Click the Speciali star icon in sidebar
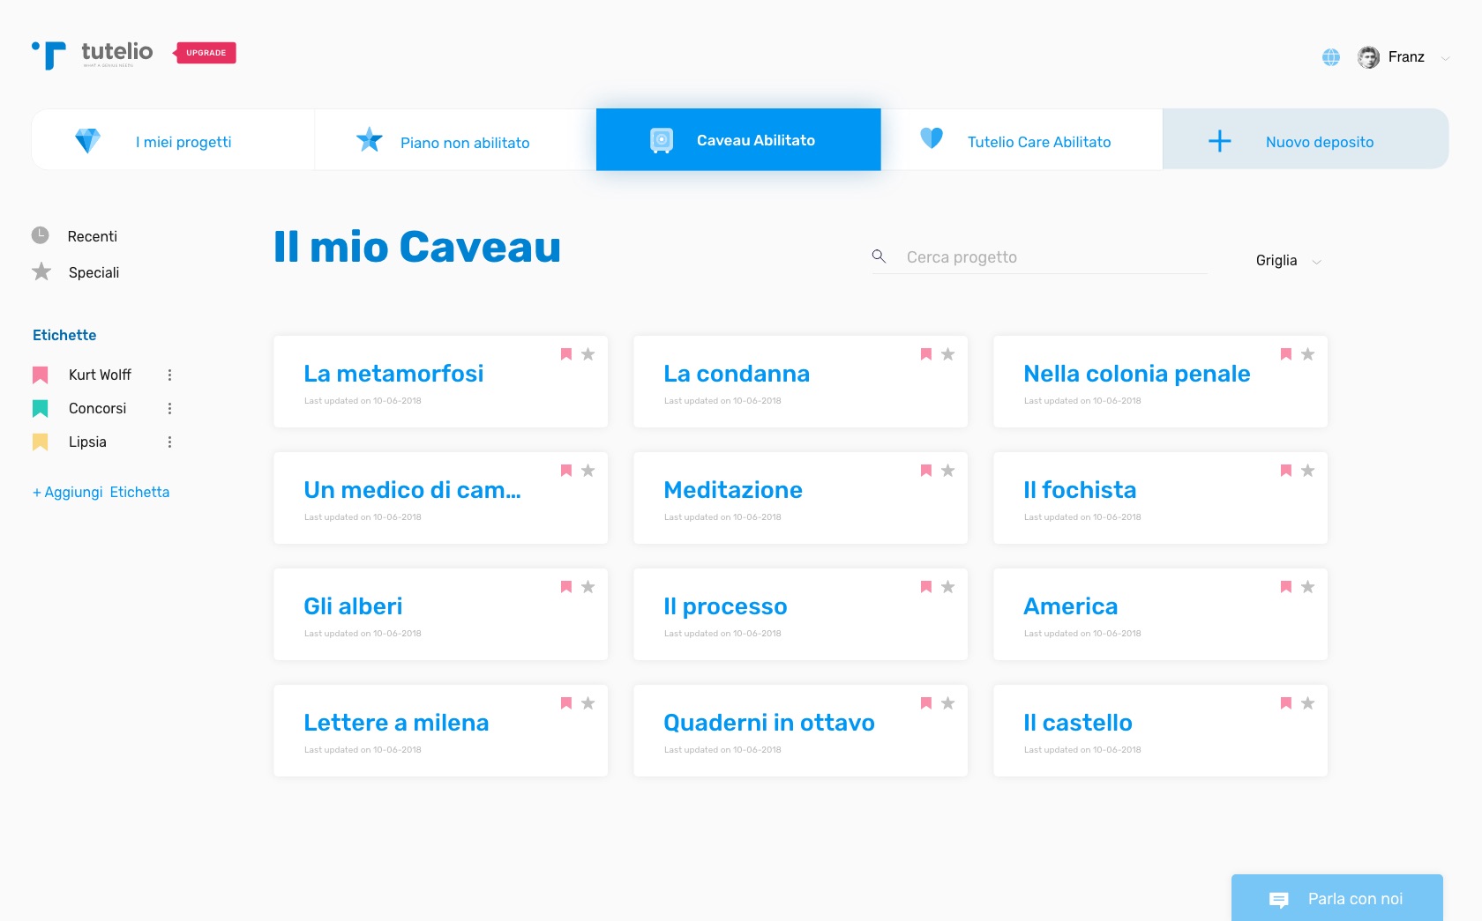 [41, 272]
